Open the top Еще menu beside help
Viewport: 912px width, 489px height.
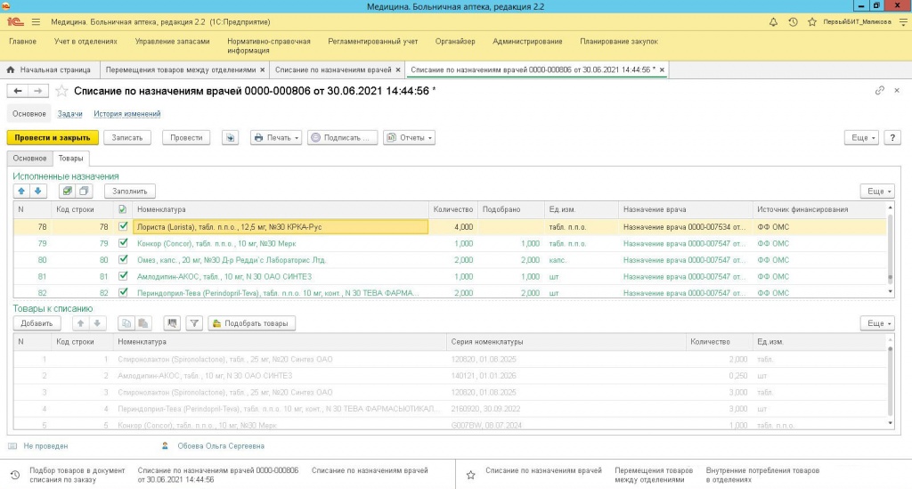861,138
